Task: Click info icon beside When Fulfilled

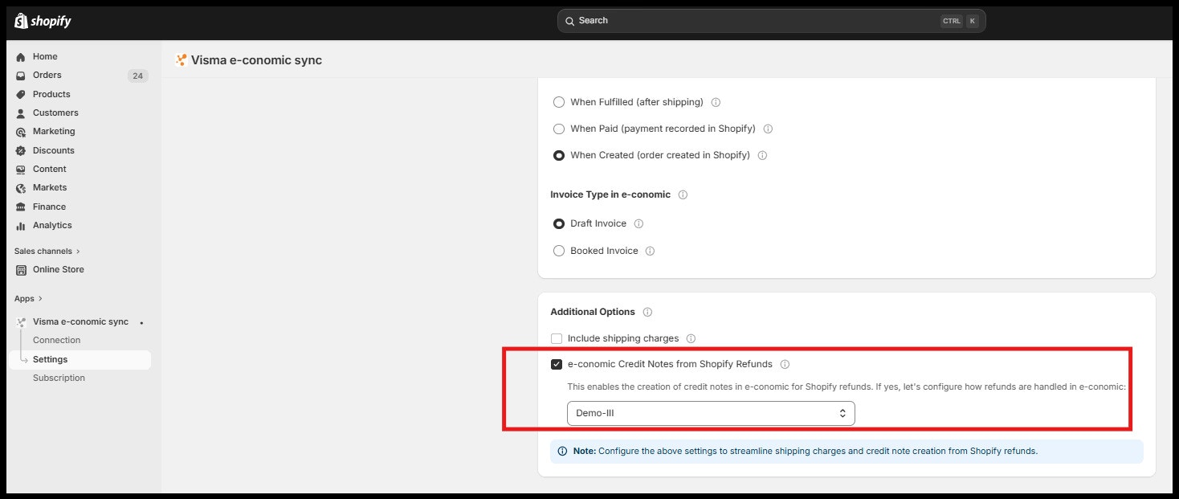Action: click(x=716, y=103)
